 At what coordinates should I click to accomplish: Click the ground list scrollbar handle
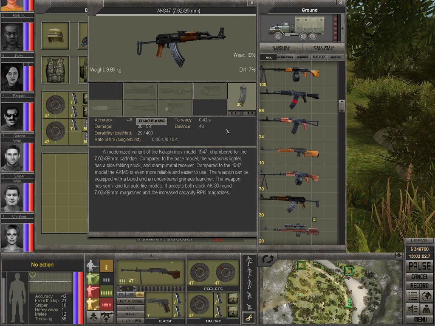pyautogui.click(x=342, y=106)
